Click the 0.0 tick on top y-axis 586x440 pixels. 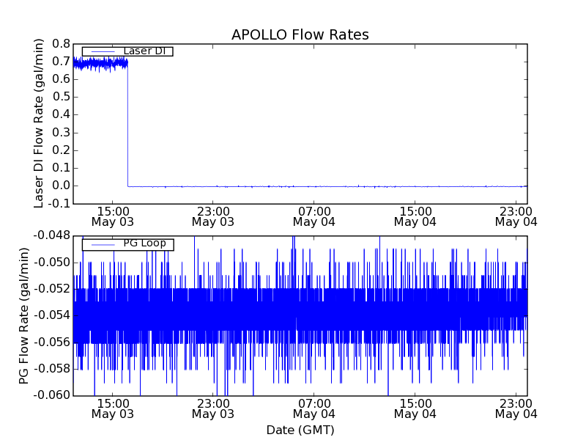[x=60, y=186]
